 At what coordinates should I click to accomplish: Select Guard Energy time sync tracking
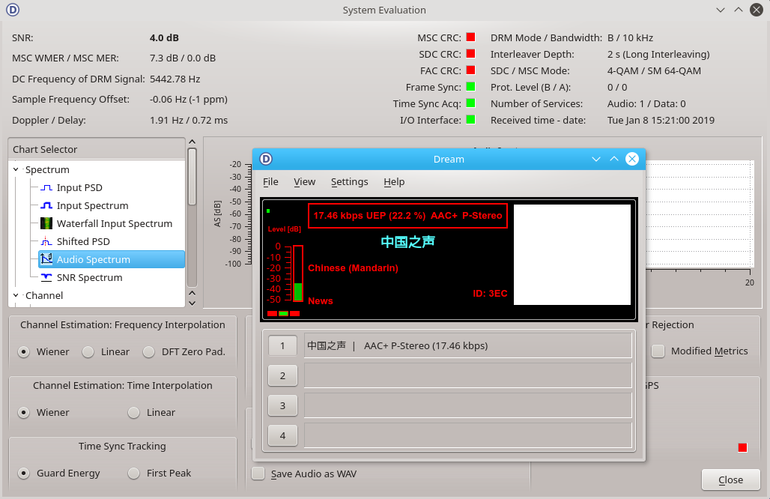point(23,473)
